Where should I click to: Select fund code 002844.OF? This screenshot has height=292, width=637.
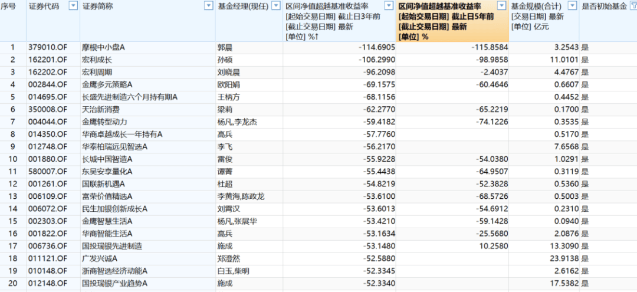(x=48, y=85)
